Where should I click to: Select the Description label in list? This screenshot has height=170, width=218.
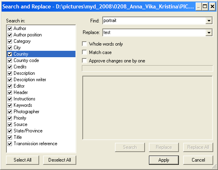coord(24,73)
